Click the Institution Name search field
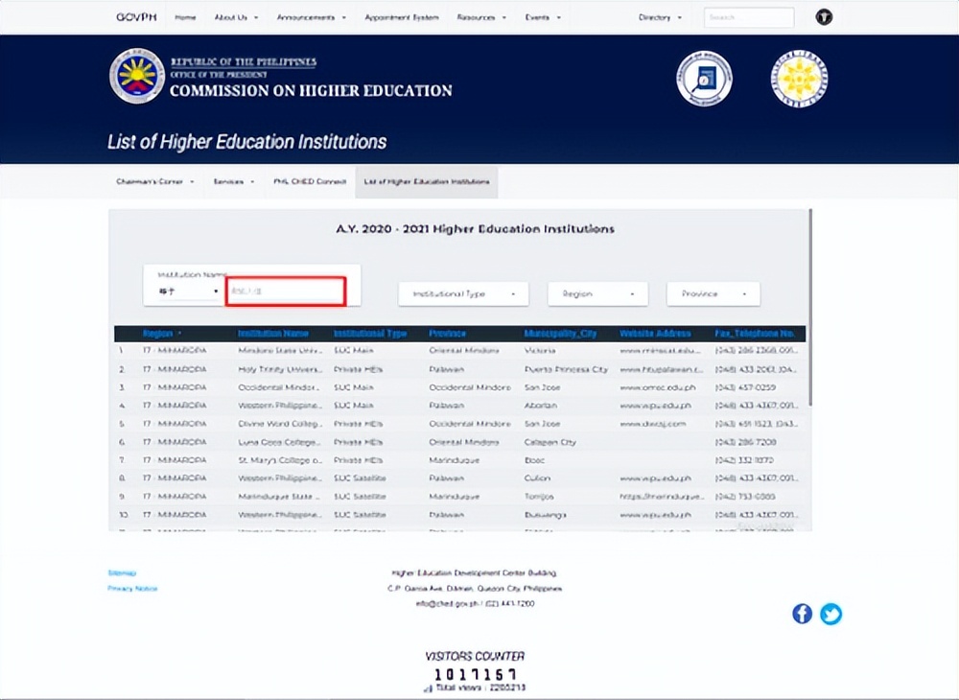959x700 pixels. pos(285,292)
